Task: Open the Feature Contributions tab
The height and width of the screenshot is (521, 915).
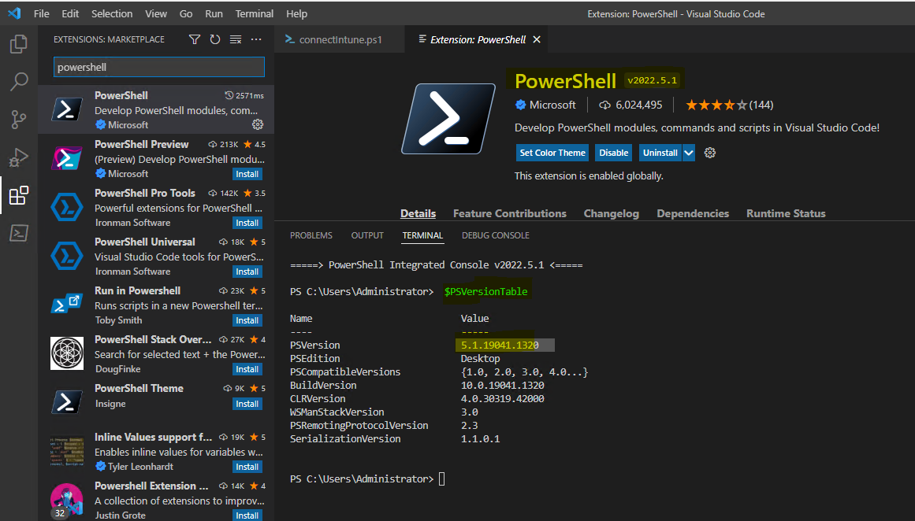Action: coord(509,213)
